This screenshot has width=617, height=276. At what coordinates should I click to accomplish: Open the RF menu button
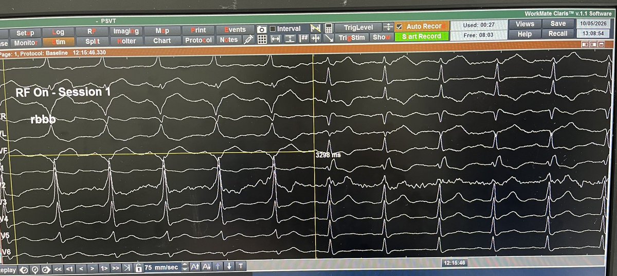pos(92,31)
